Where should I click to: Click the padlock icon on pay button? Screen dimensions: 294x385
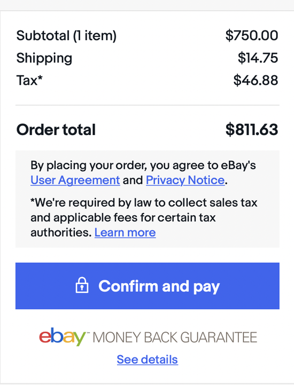(82, 285)
